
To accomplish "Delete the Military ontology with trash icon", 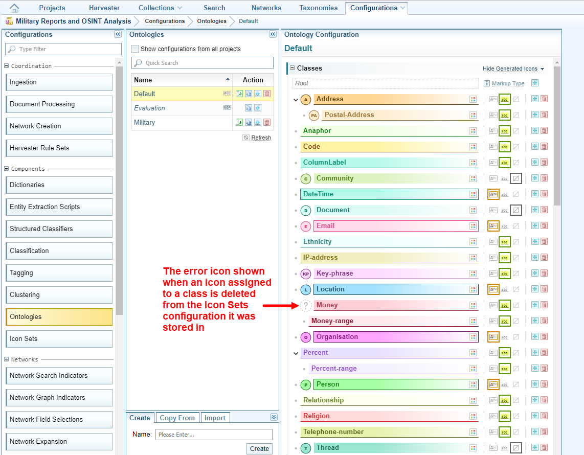I will [266, 123].
